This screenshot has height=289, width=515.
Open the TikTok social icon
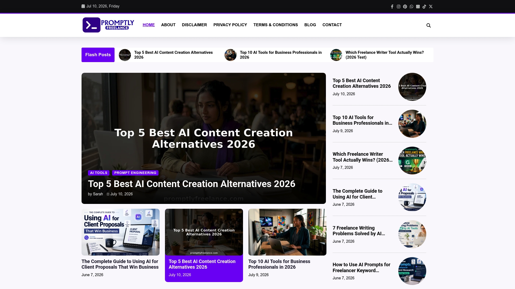pos(424,6)
